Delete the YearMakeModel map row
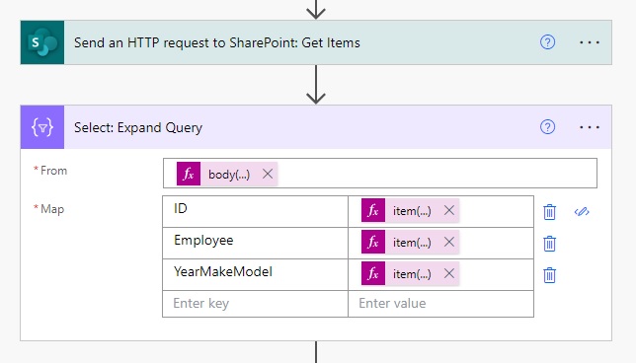Viewport: 636px width, 363px height. [x=550, y=275]
